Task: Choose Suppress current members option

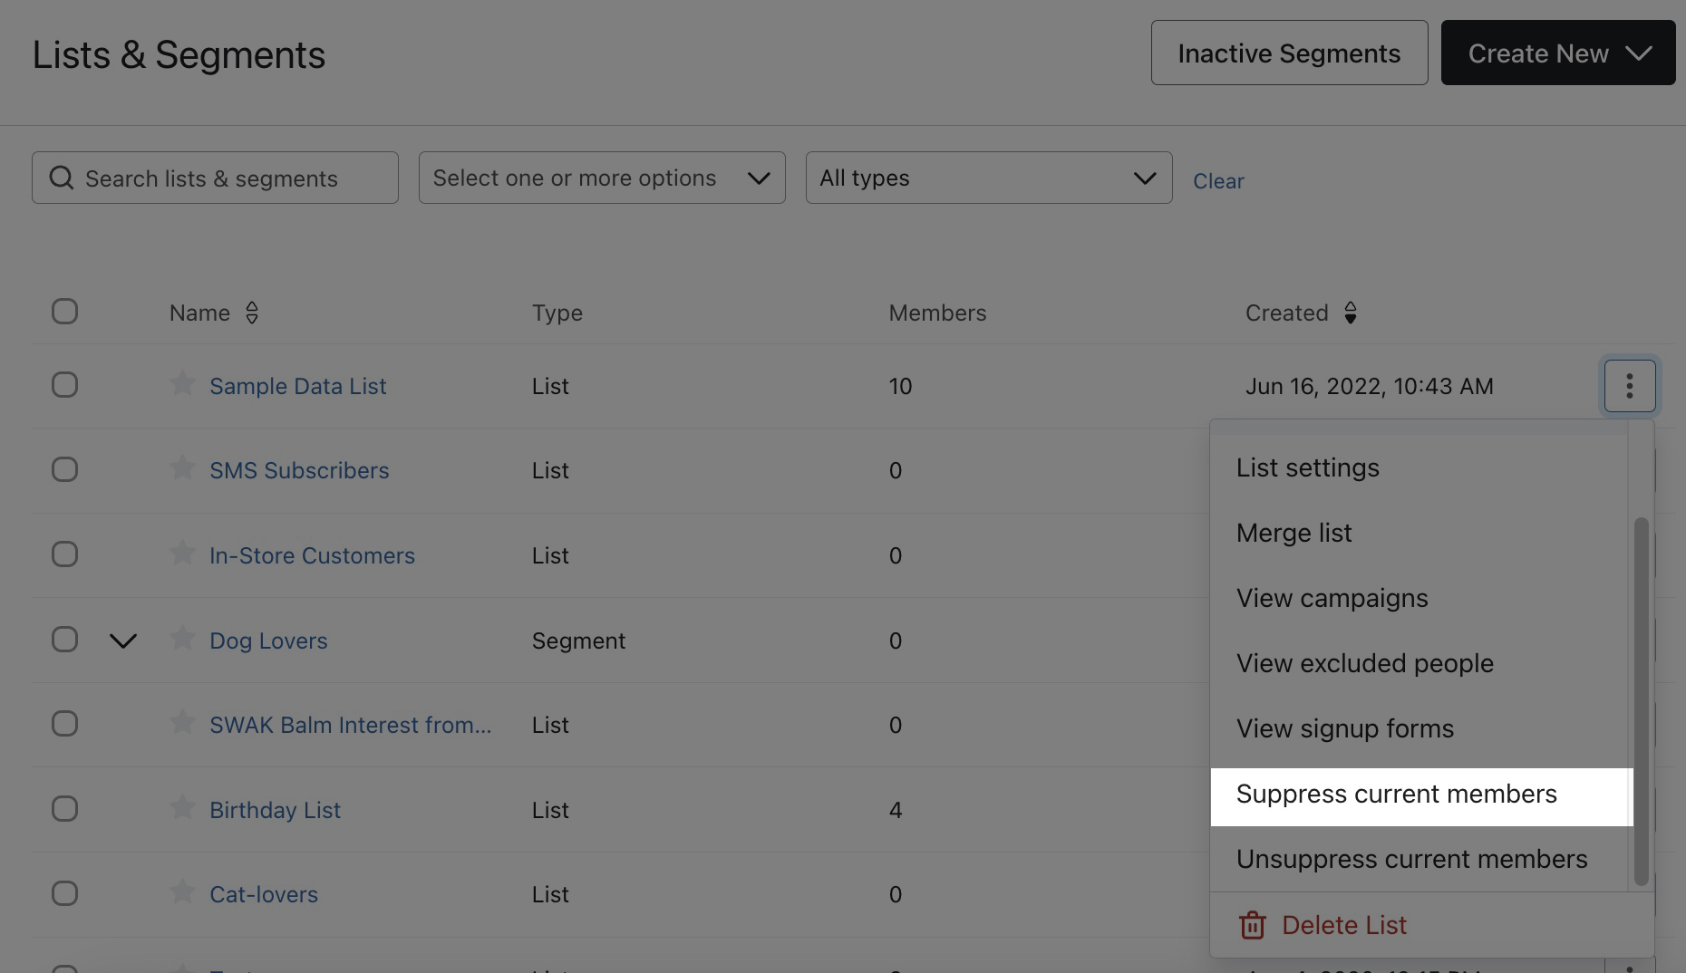Action: 1396,794
